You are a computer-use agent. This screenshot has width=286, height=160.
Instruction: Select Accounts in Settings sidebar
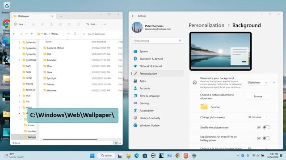tap(157, 88)
